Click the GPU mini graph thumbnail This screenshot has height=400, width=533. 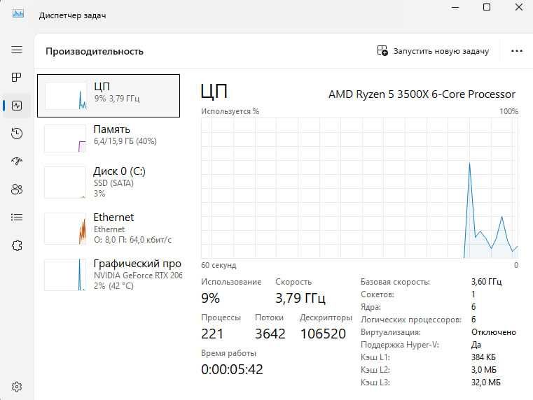(x=65, y=275)
